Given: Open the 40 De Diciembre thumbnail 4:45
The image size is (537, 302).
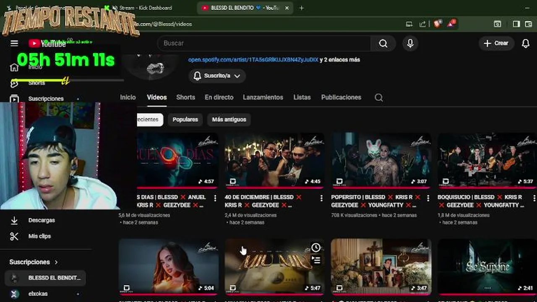Looking at the screenshot, I should coord(274,160).
